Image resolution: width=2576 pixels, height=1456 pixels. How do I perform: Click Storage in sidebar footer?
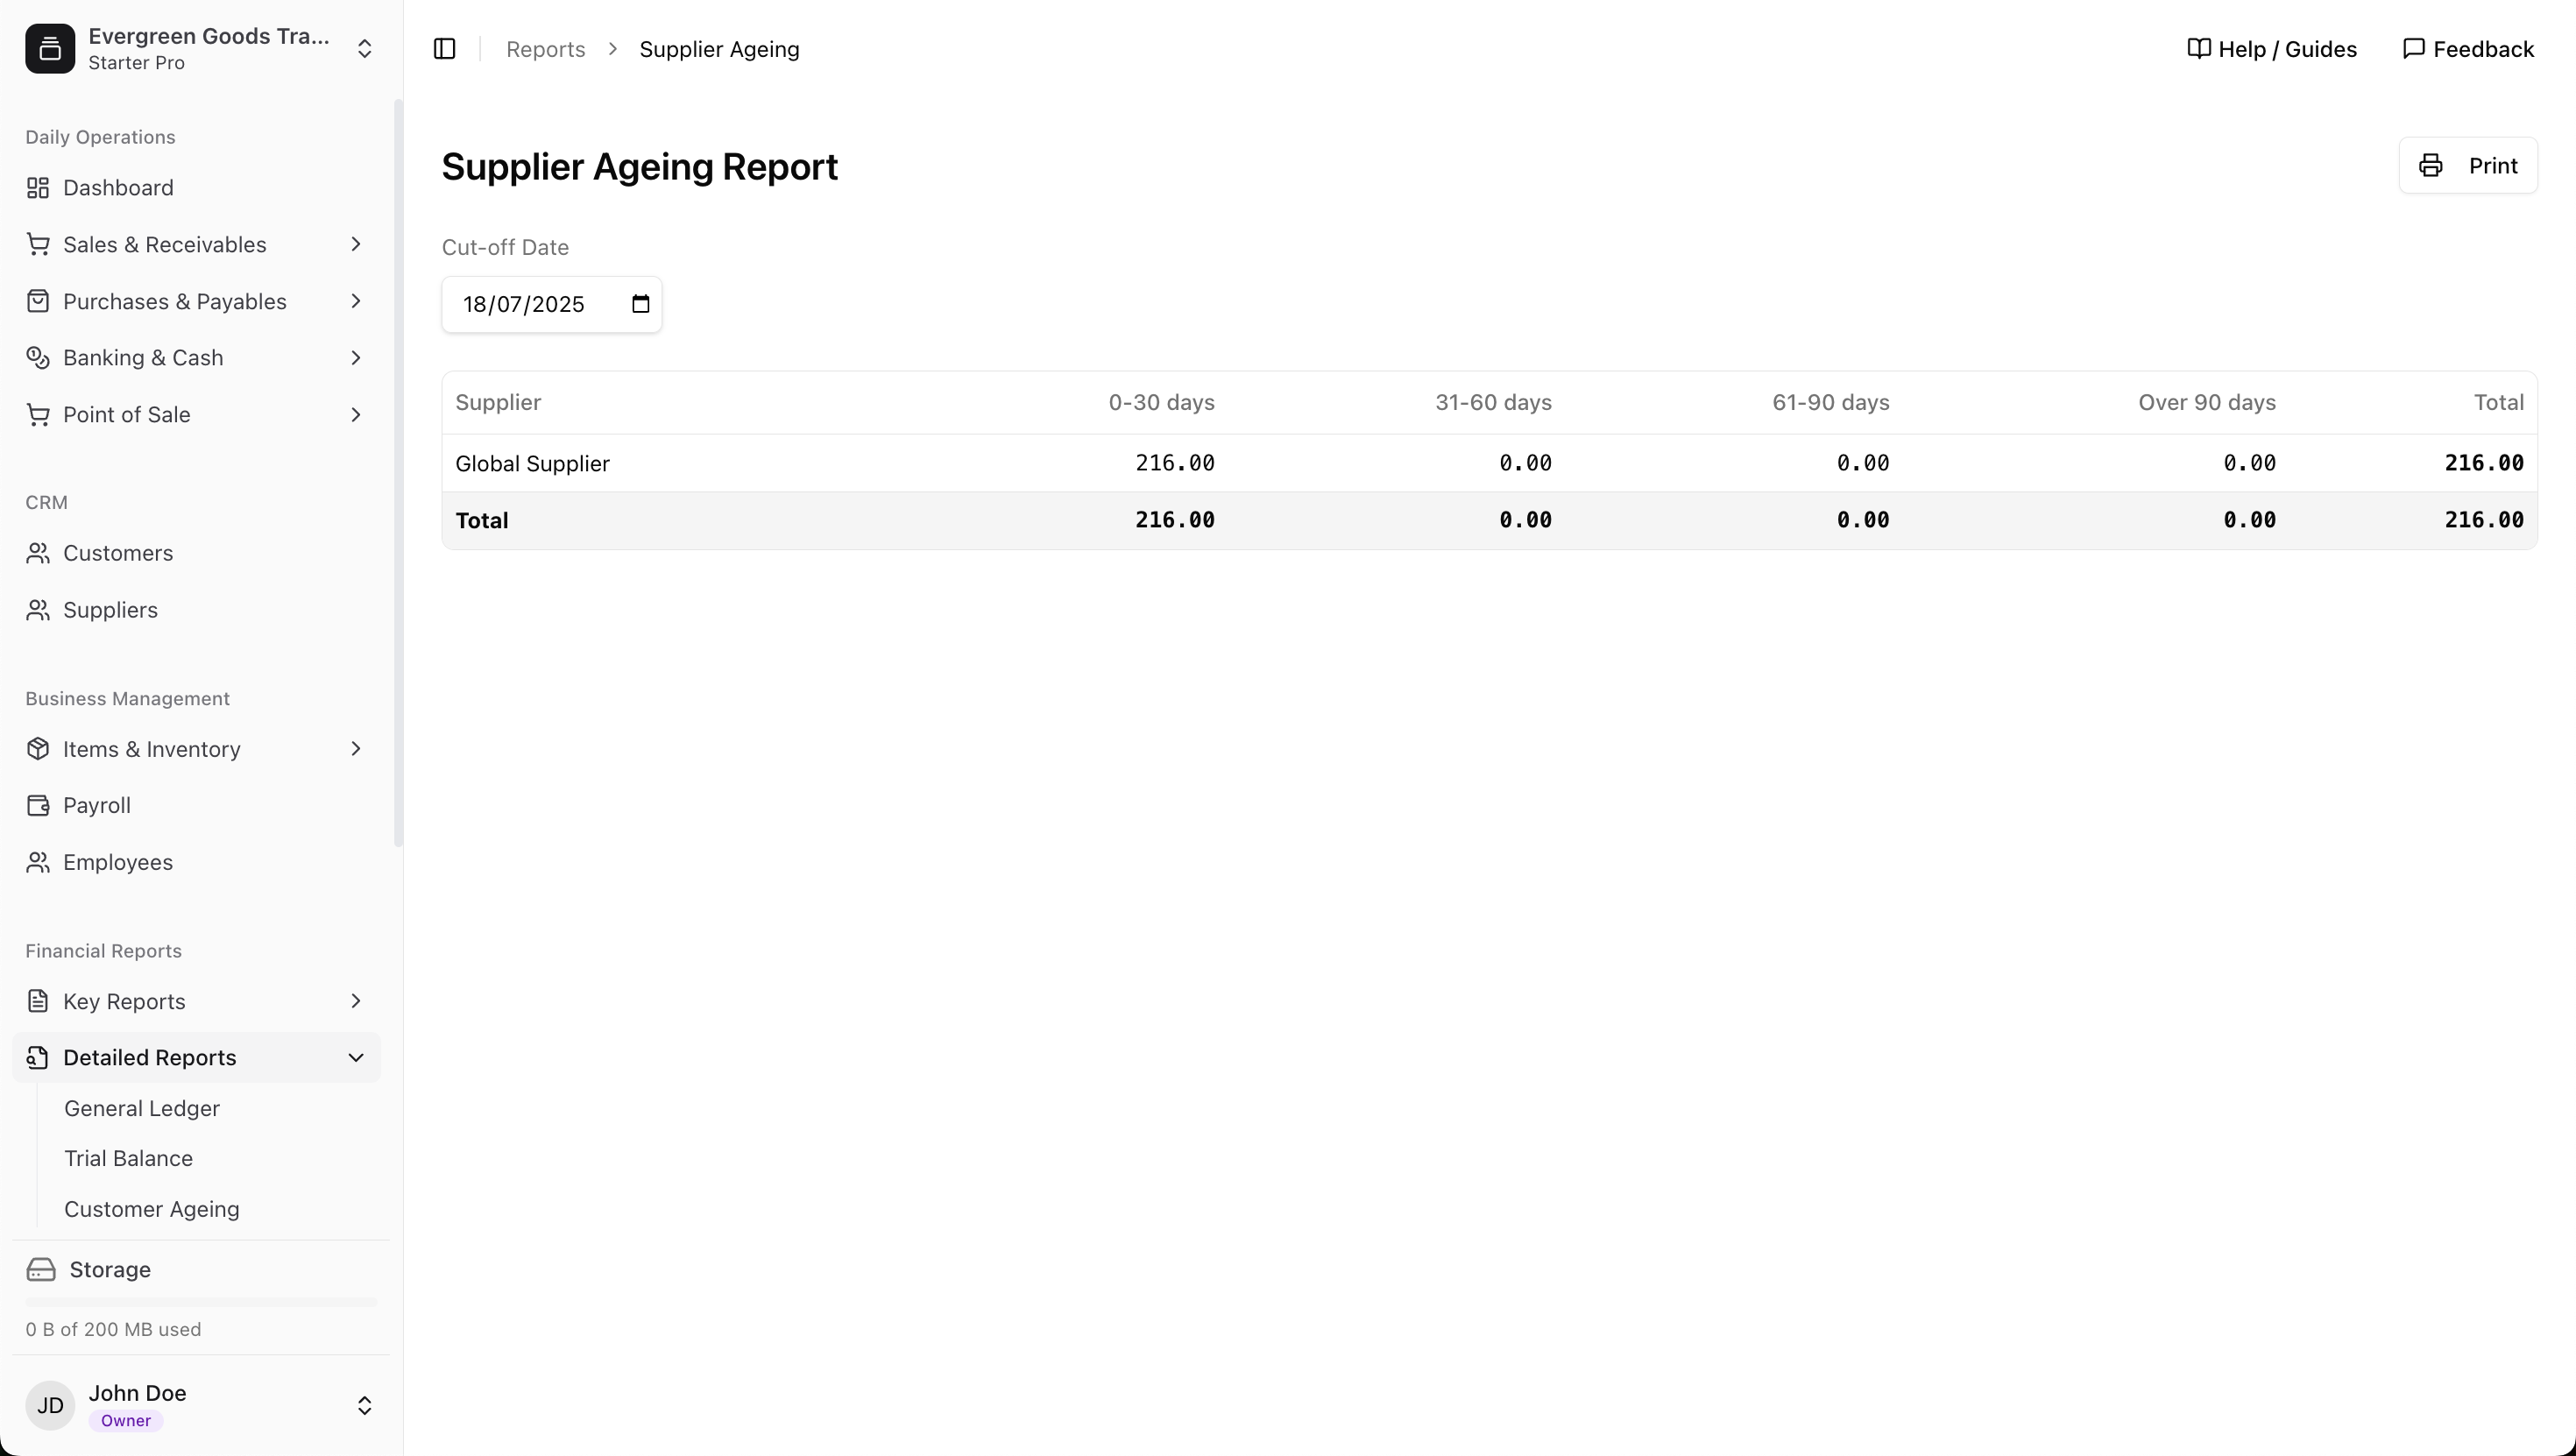110,1270
